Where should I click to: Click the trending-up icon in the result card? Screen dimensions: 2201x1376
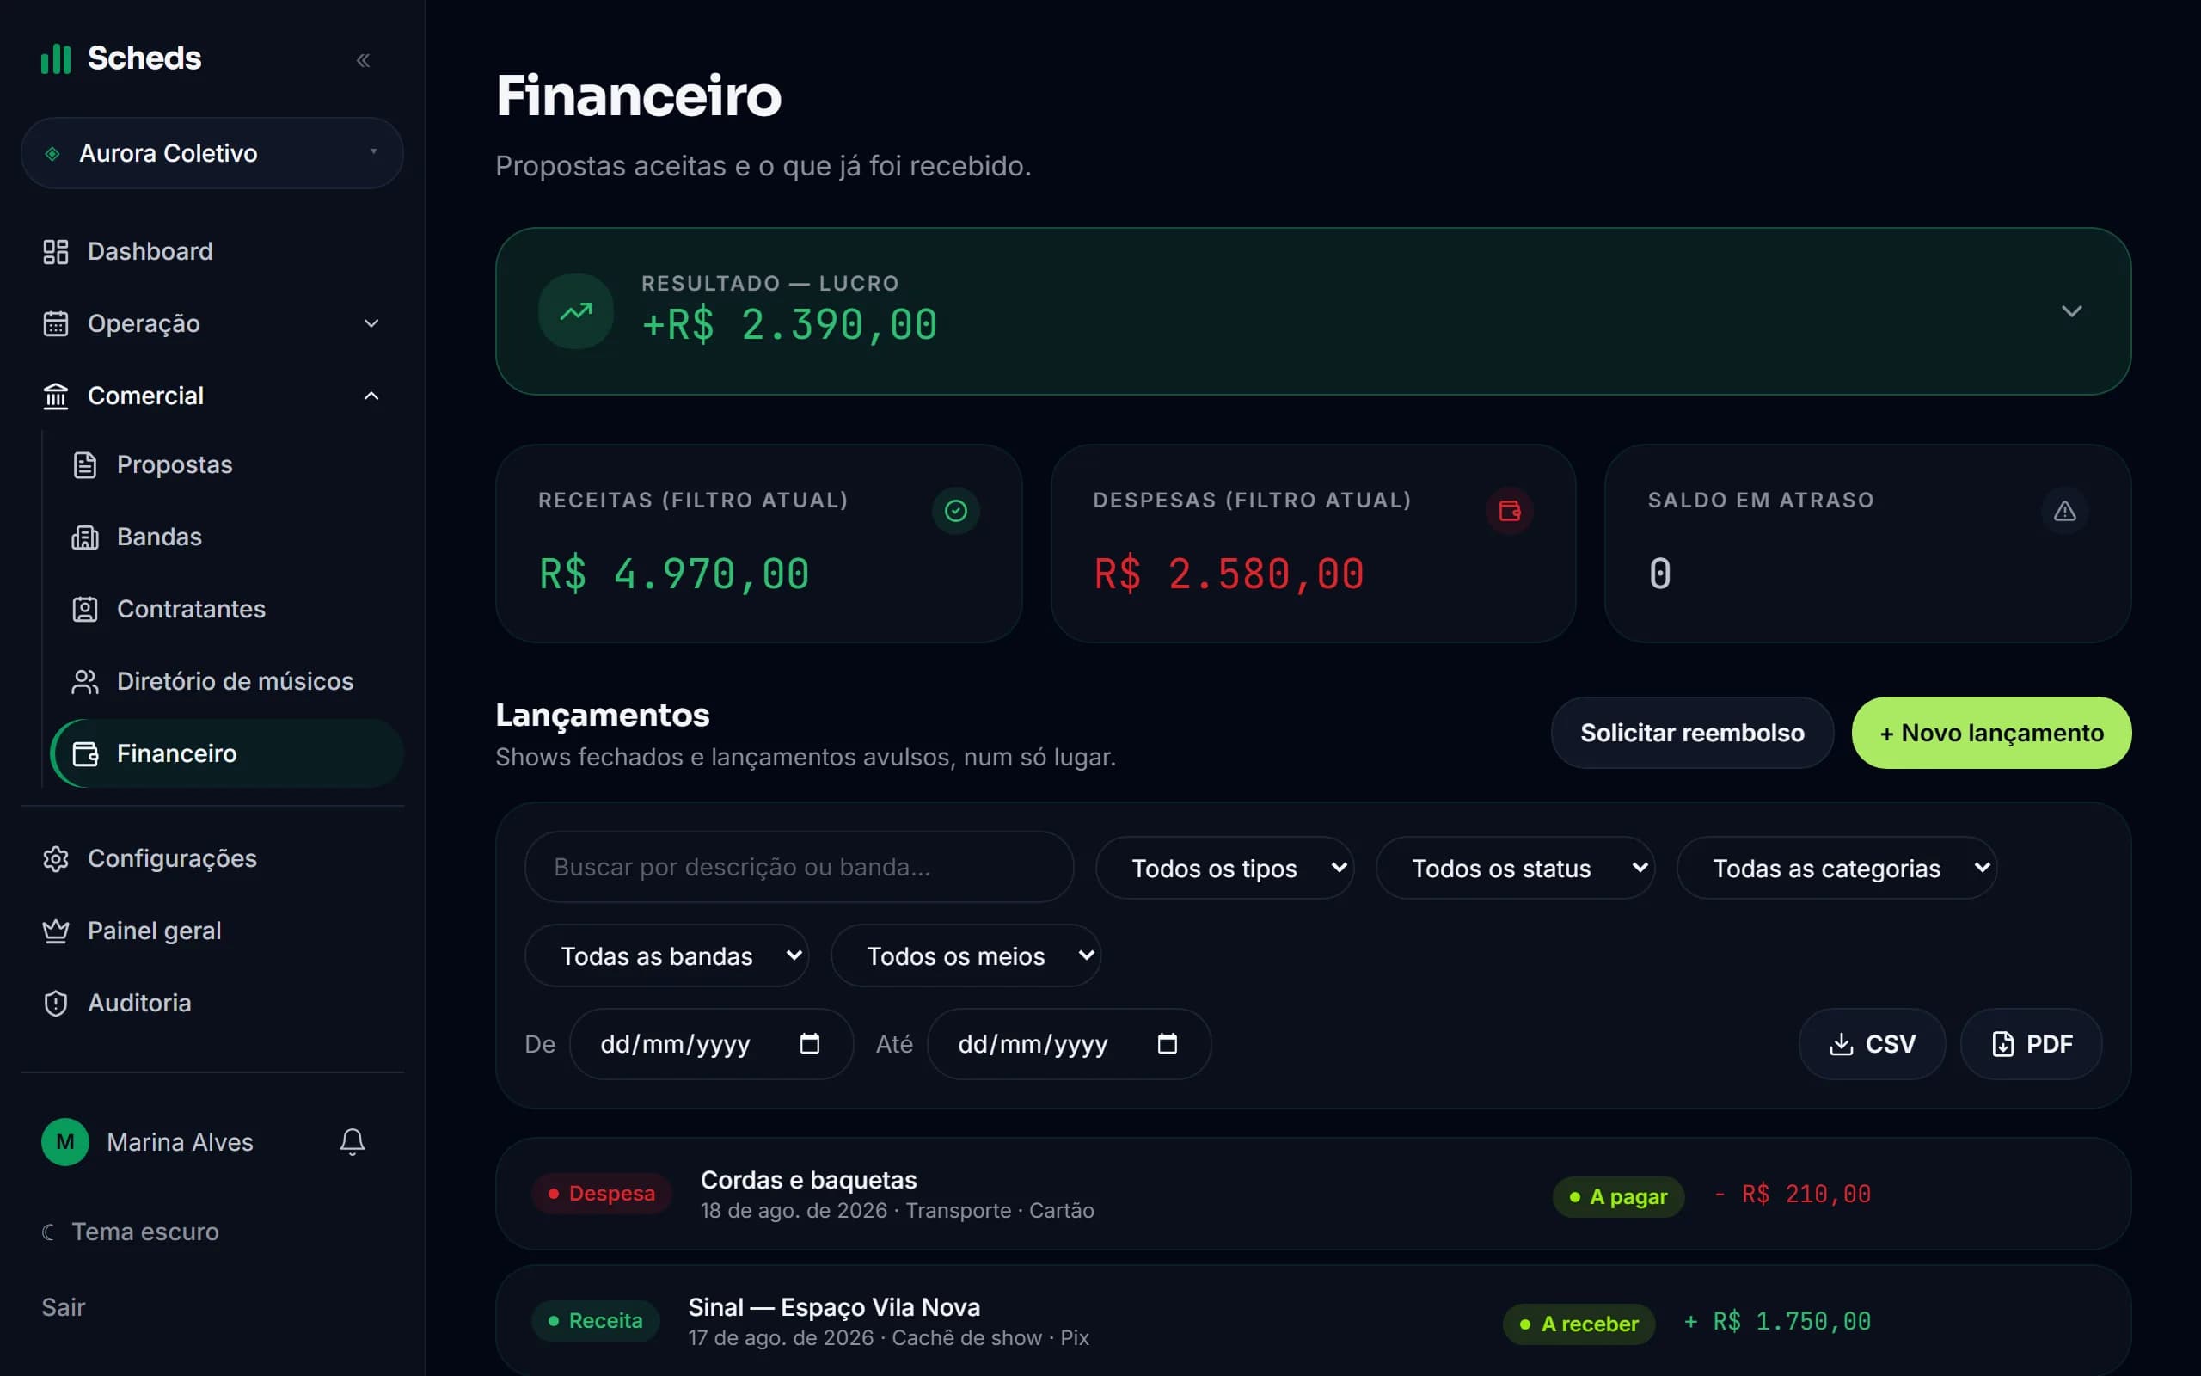click(x=576, y=311)
